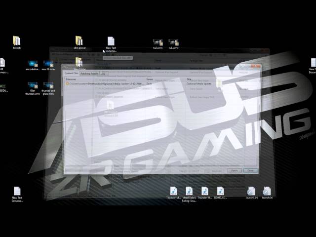Image resolution: width=316 pixels, height=237 pixels.
Task: Select Thunder-M audio file left of Metal Debris
Action: (x=173, y=193)
